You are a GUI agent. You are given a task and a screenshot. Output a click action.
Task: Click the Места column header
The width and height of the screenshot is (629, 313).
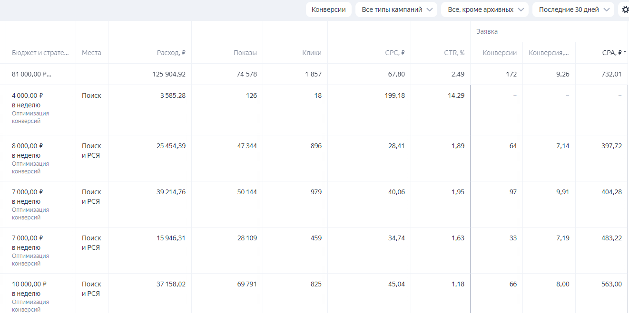point(91,53)
